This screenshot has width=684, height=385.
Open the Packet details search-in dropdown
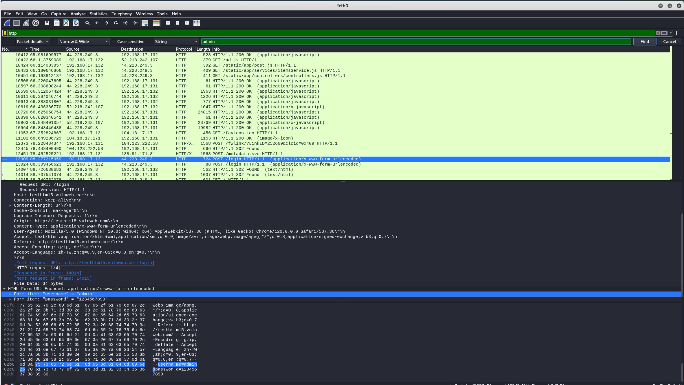tap(32, 42)
